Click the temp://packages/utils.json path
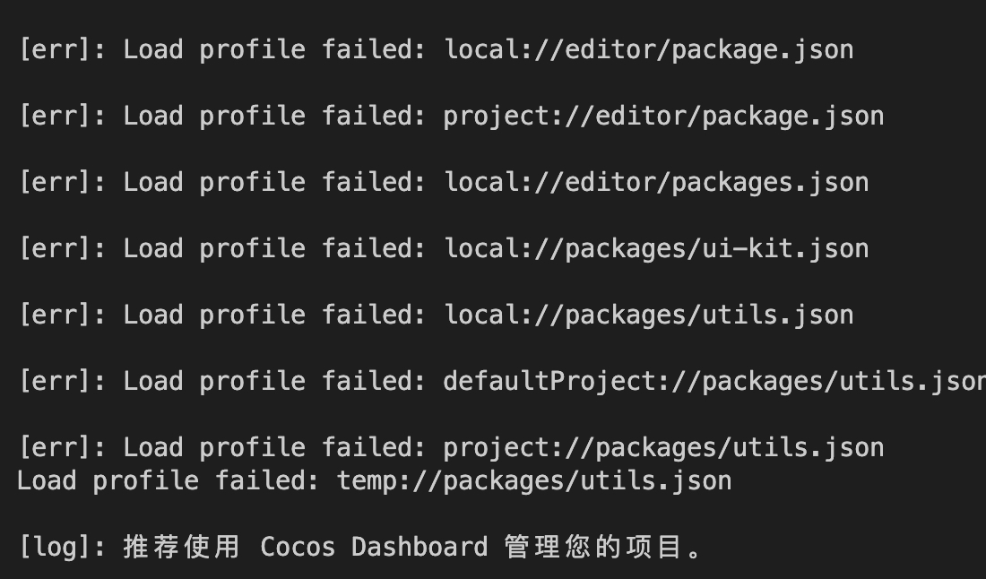Screen dimensions: 986x579 point(534,481)
